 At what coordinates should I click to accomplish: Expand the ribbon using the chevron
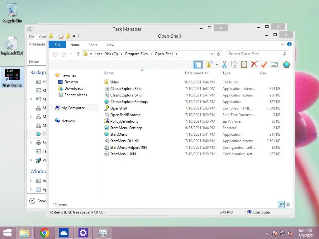click(282, 44)
